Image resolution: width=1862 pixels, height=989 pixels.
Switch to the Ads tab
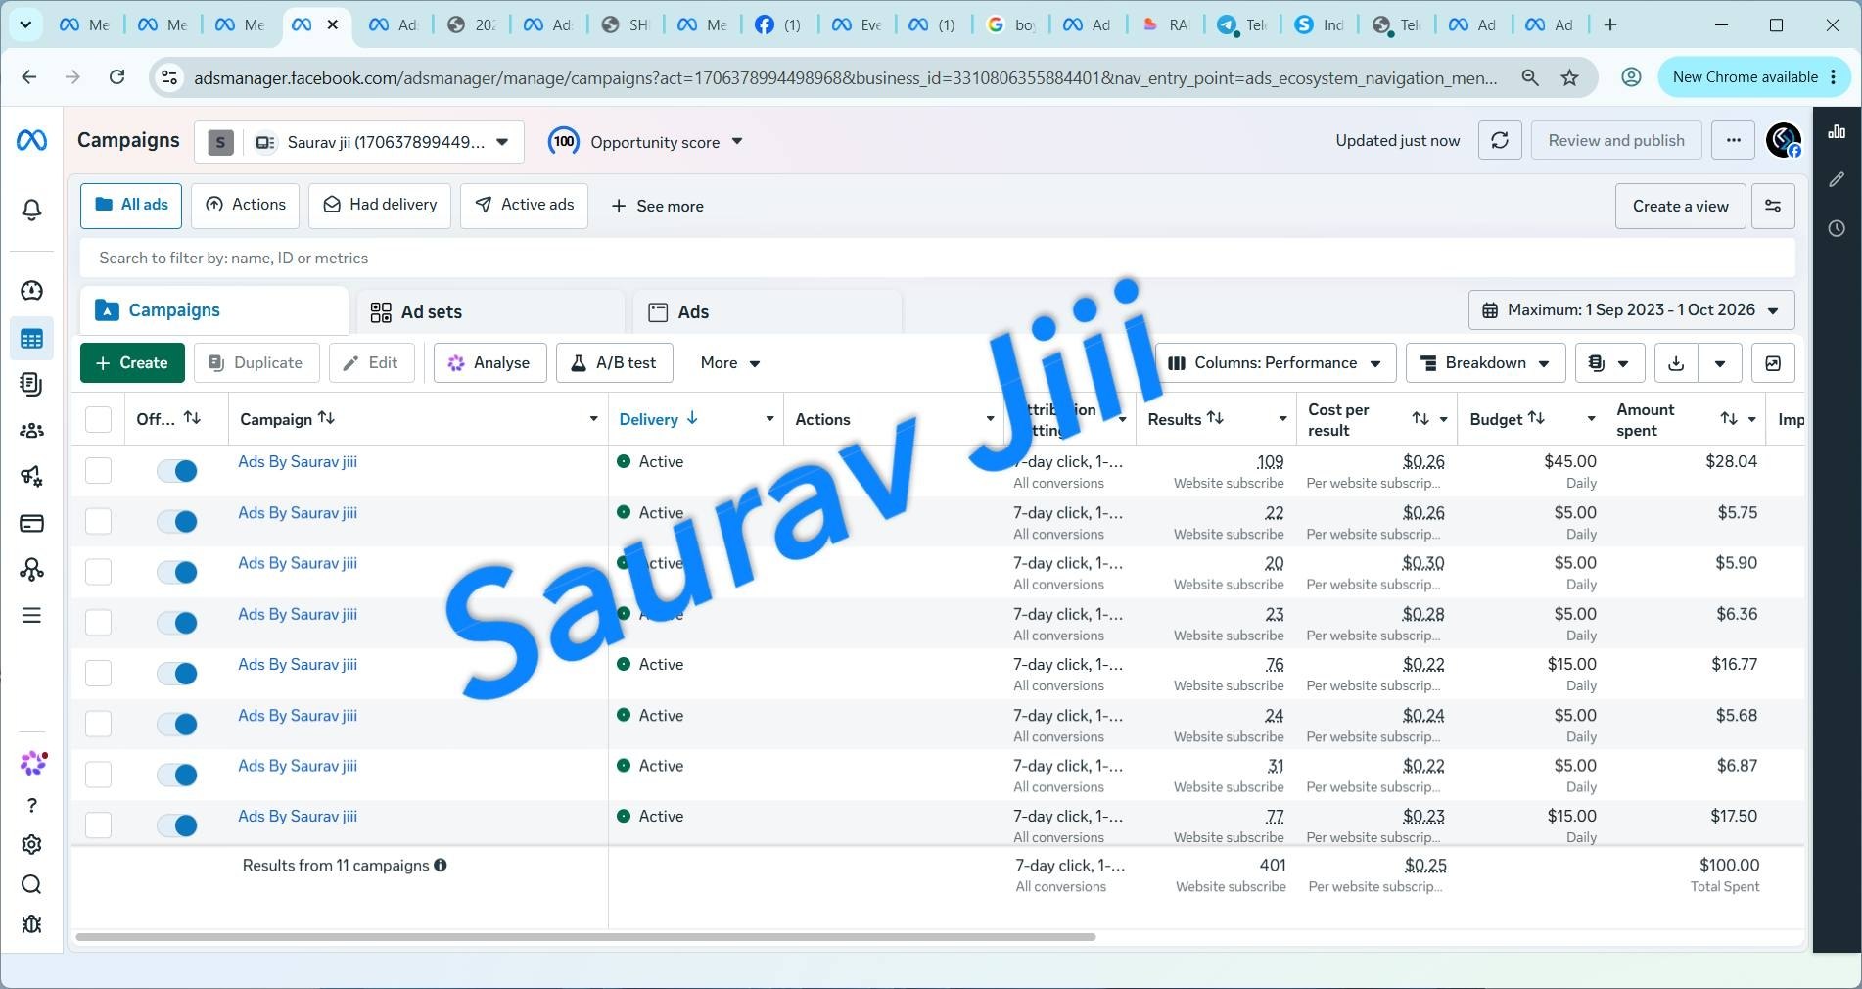[x=767, y=311]
